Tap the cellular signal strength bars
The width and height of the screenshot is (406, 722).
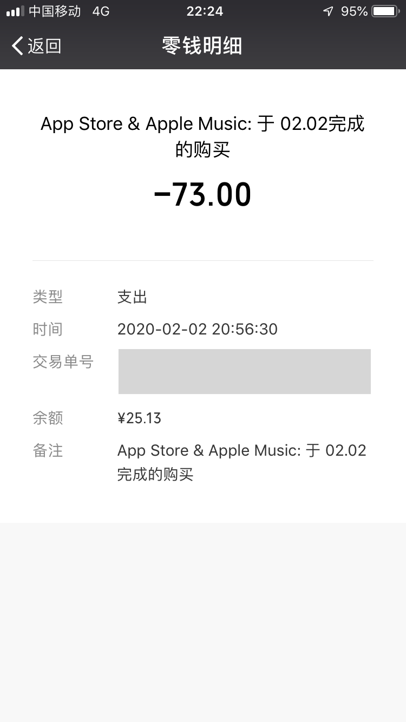pyautogui.click(x=15, y=11)
